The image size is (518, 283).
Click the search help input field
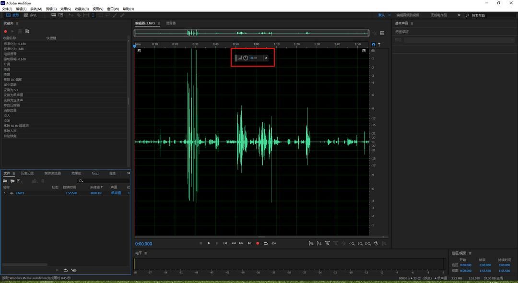coord(492,15)
